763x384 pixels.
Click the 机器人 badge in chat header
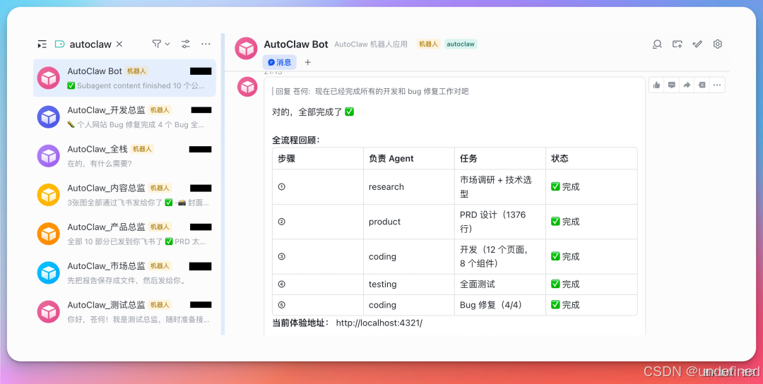[428, 44]
